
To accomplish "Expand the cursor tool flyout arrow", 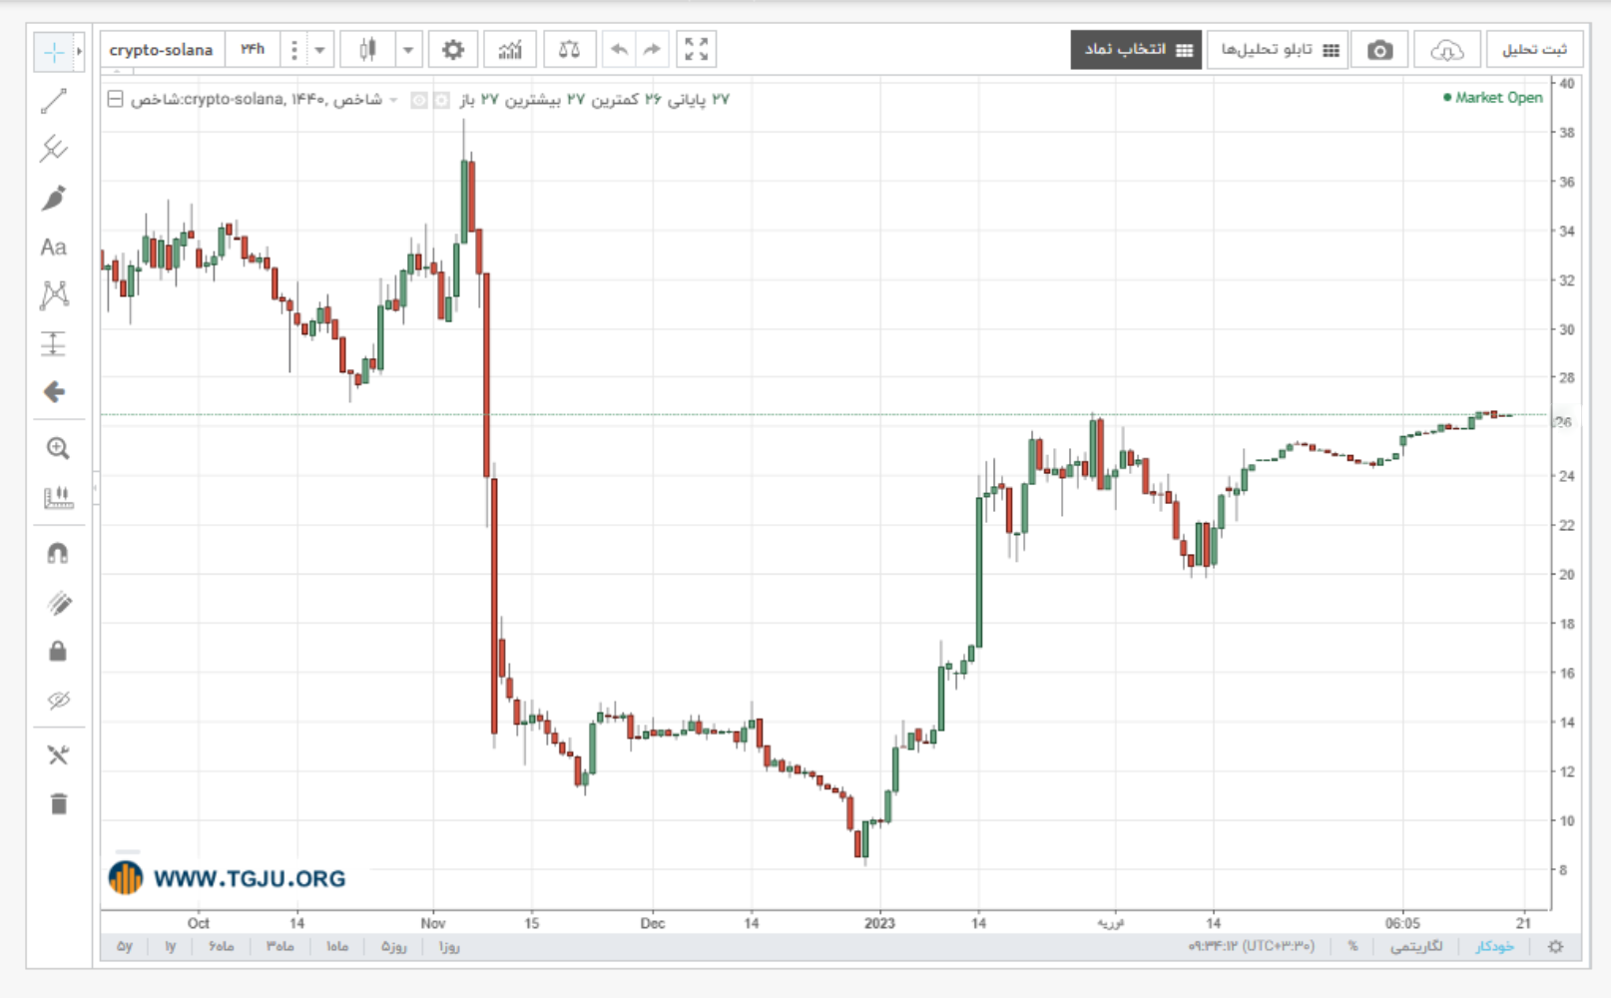I will pyautogui.click(x=80, y=52).
